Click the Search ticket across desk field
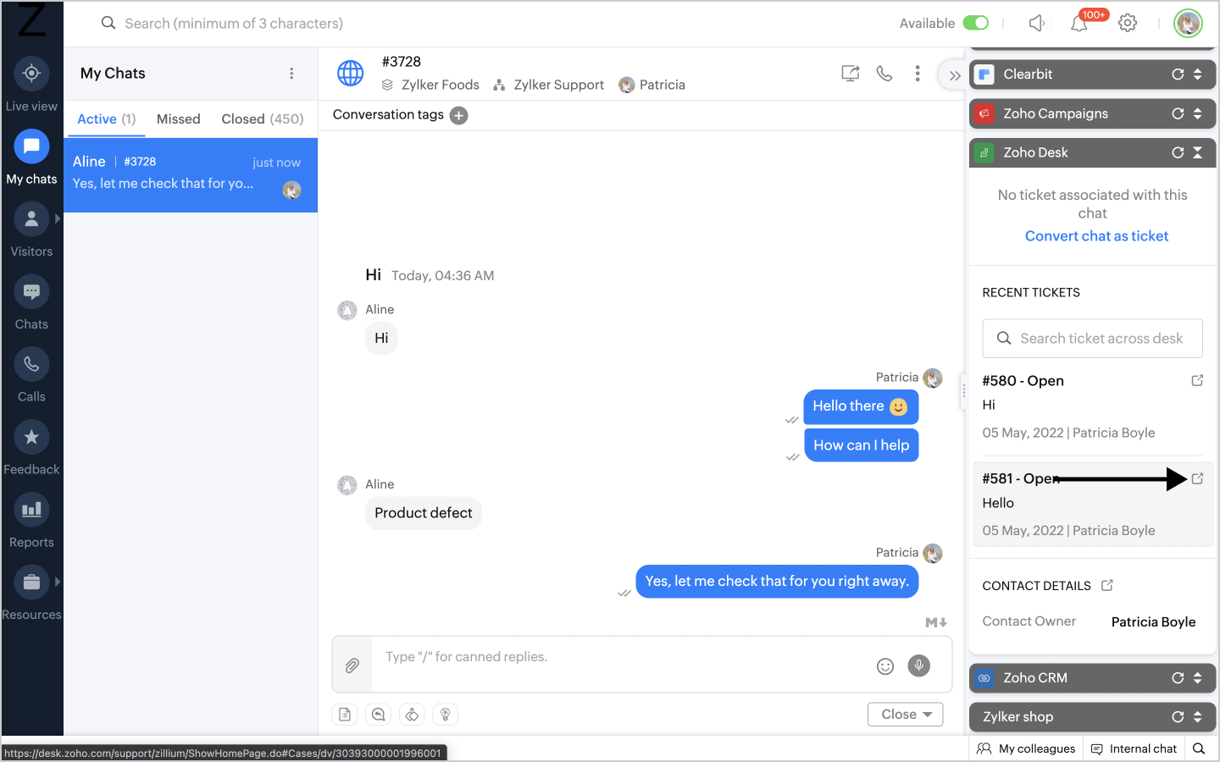Screen dimensions: 1220x762 point(1093,339)
